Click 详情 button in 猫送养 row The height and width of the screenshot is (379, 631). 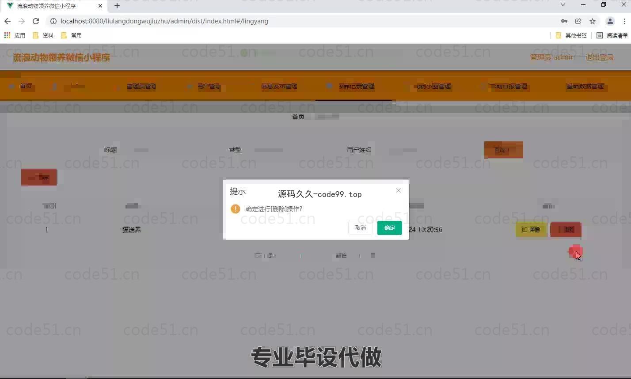click(x=531, y=230)
